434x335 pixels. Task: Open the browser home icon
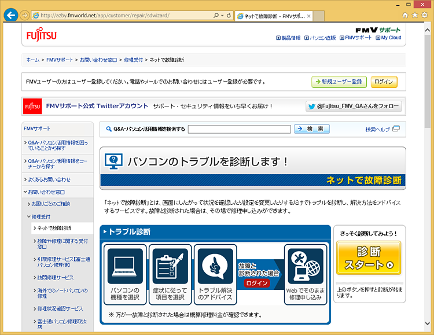[x=405, y=15]
